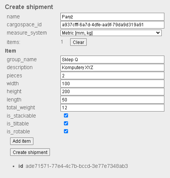Click the Create shipment page heading

(29, 7)
